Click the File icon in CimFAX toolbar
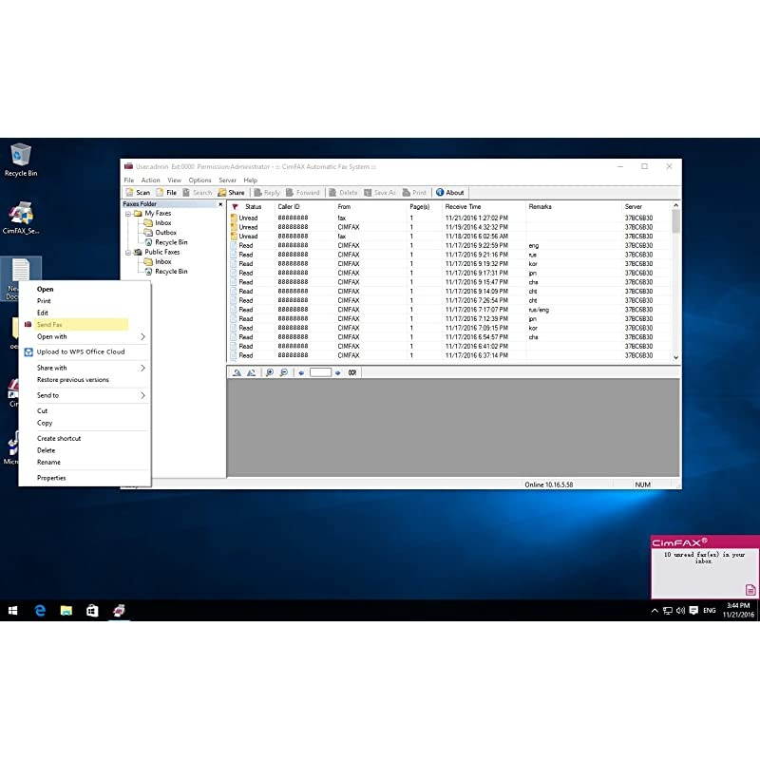 pos(166,193)
